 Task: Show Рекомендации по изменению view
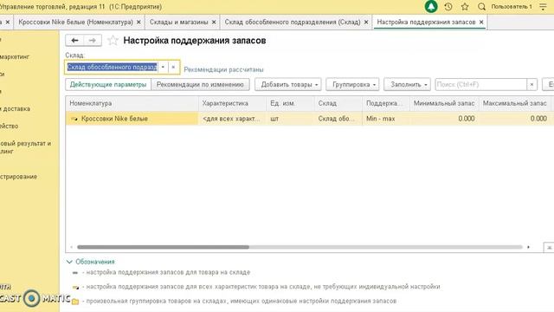200,85
